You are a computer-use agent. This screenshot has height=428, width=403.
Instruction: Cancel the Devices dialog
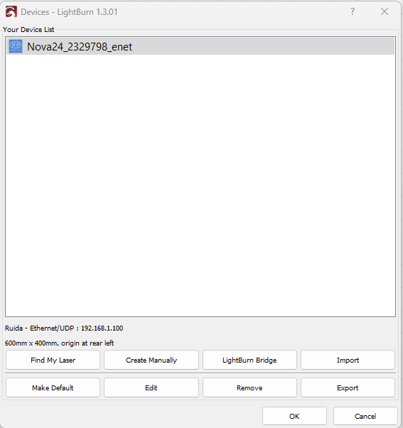point(365,416)
